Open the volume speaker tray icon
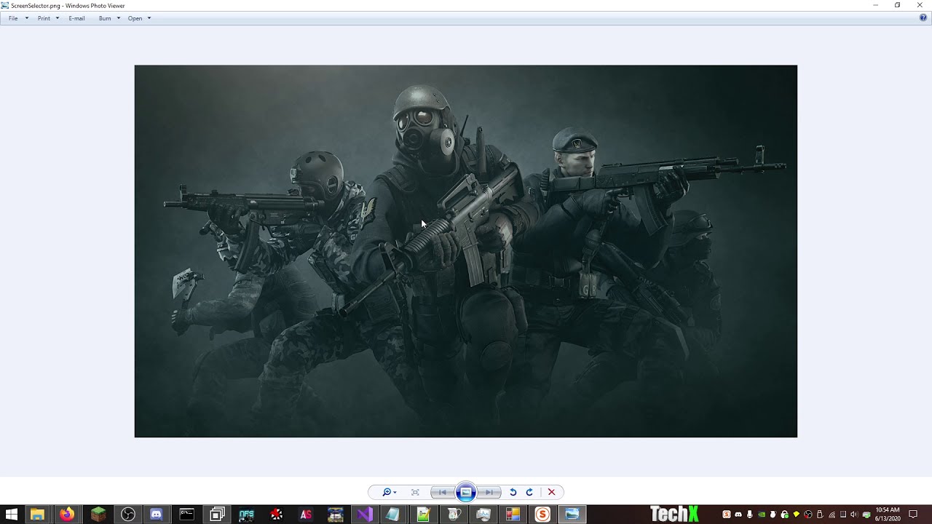 (x=854, y=515)
